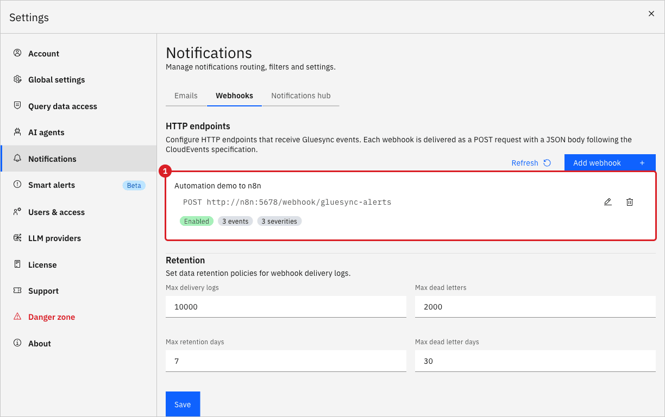Edit the n8n webhook with pencil icon
665x417 pixels.
(x=608, y=202)
